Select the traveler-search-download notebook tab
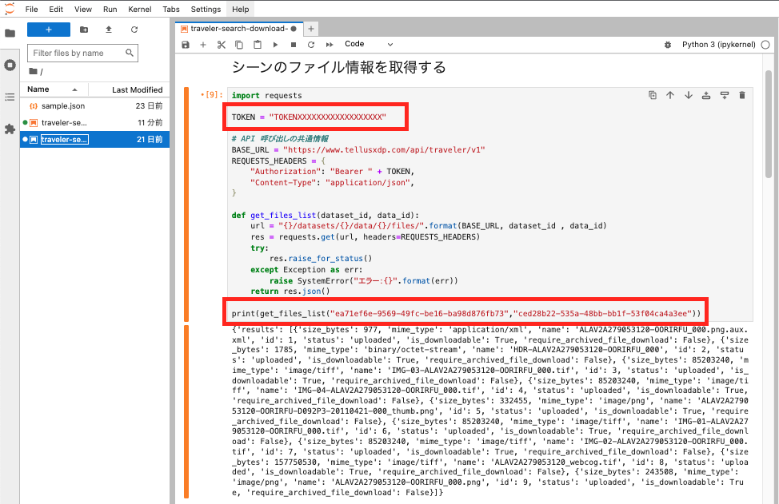This screenshot has width=779, height=504. (238, 29)
